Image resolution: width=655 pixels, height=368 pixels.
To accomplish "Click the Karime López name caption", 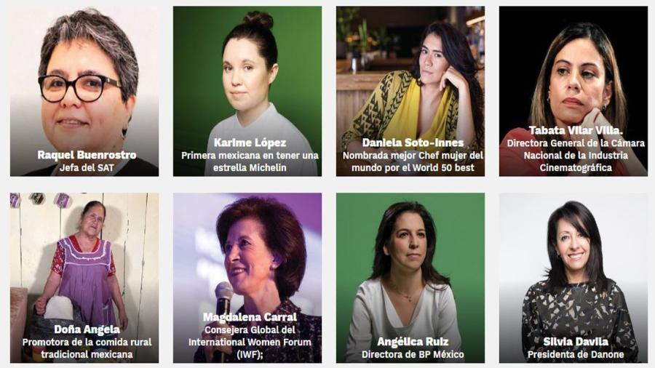I will [x=250, y=143].
